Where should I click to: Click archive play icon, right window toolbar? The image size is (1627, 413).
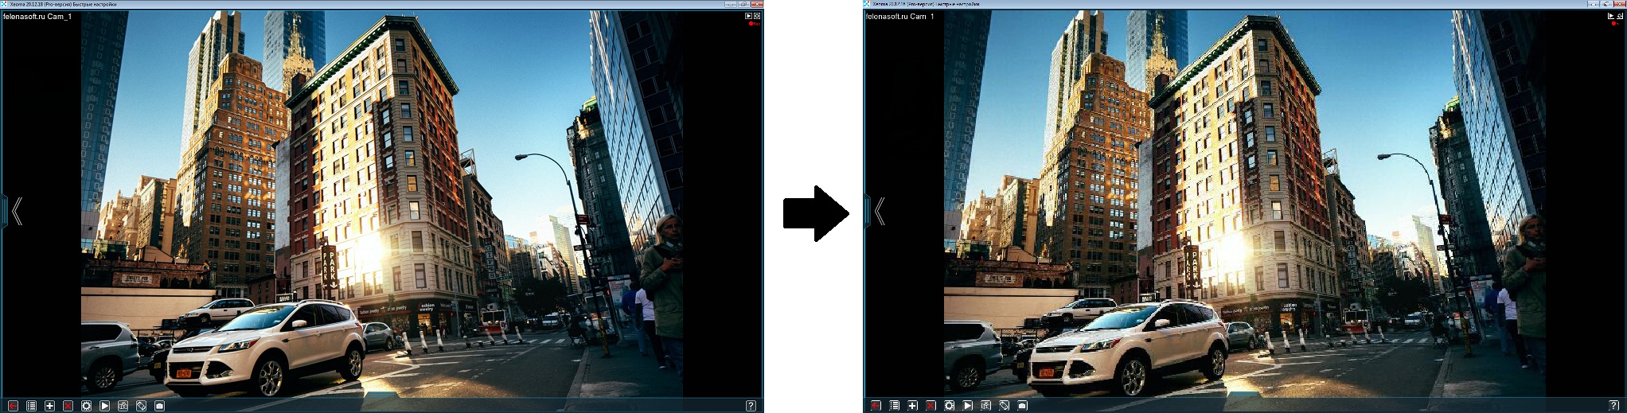(x=967, y=406)
